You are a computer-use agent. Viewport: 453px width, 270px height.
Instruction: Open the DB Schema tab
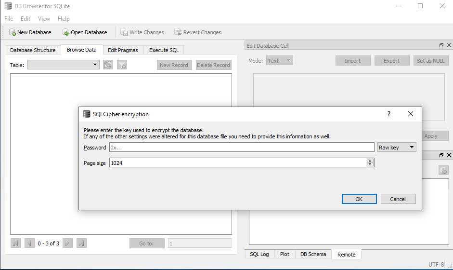313,254
